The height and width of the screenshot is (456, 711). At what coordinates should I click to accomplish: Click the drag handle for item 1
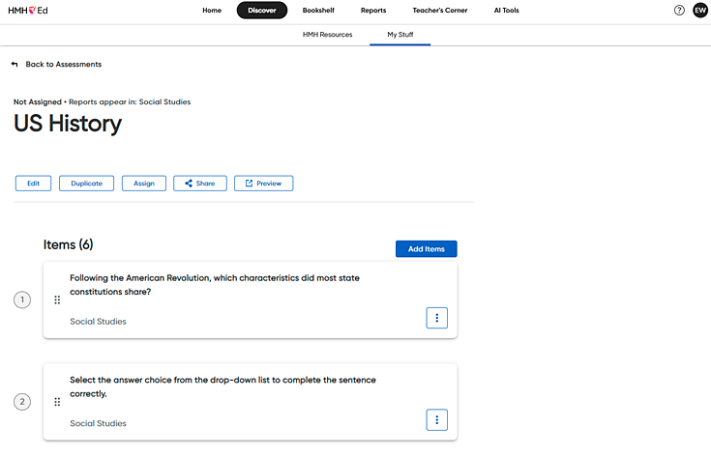pos(57,299)
